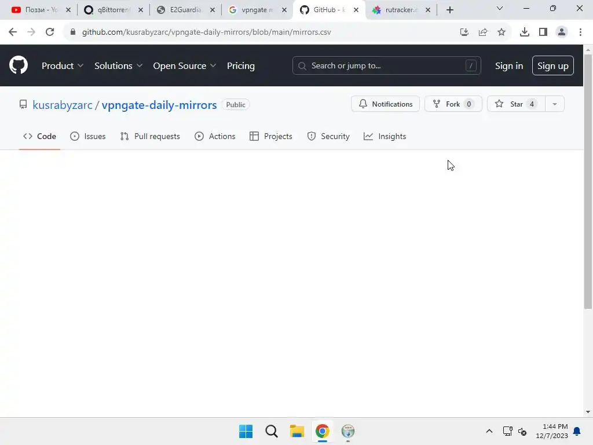The width and height of the screenshot is (593, 445).
Task: Open the Projects tab
Action: pyautogui.click(x=271, y=136)
